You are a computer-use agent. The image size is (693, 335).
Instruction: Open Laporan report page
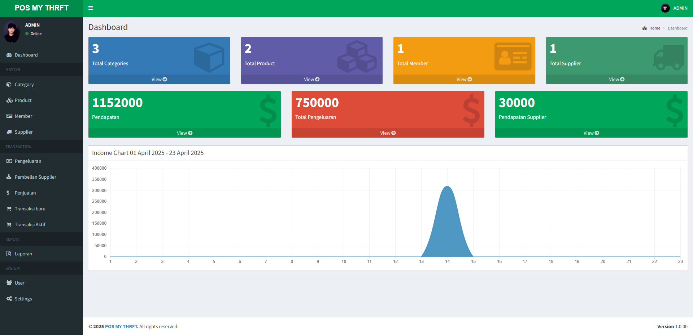click(23, 254)
